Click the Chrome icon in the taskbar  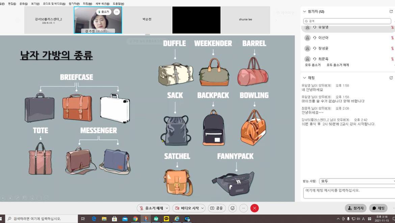click(x=135, y=219)
